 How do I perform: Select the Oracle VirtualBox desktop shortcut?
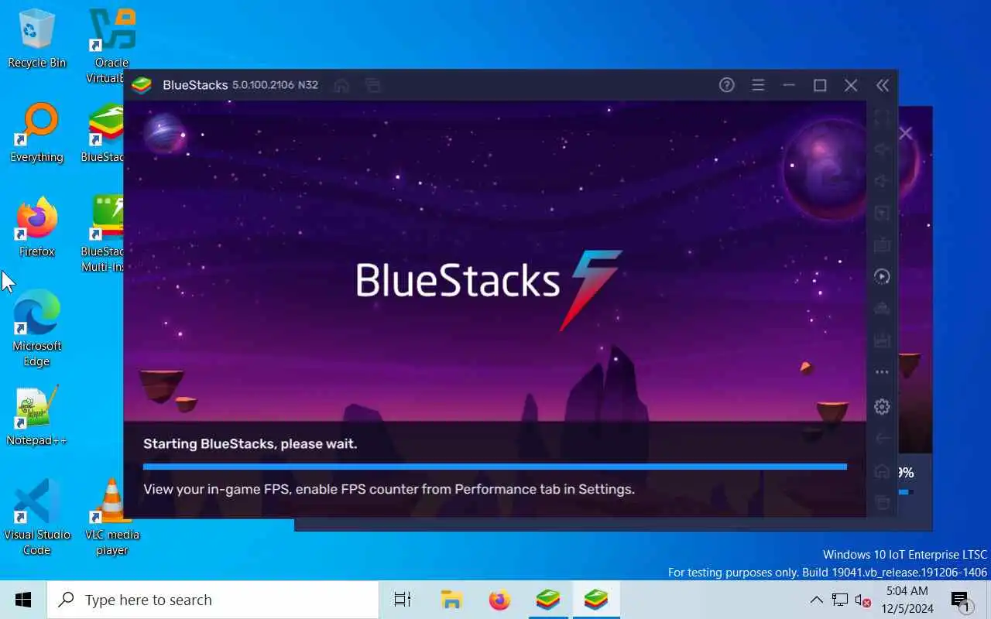[x=108, y=45]
